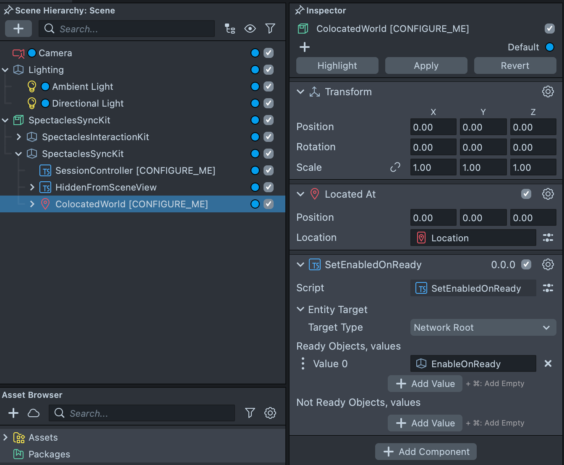Select the Packages folder in Asset Browser

49,454
